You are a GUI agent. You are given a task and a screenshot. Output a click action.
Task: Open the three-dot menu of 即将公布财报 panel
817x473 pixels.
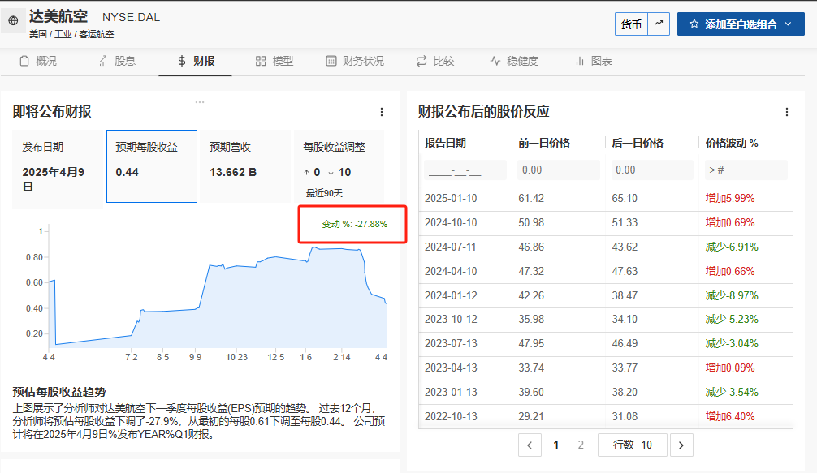[382, 112]
